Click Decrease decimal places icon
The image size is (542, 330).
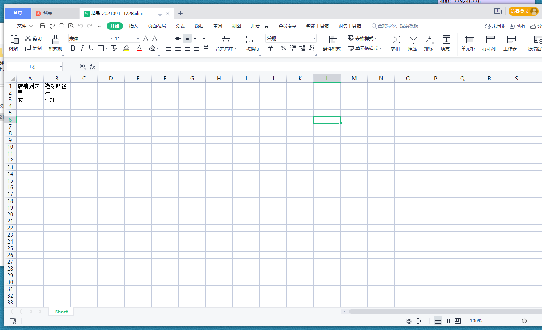312,48
